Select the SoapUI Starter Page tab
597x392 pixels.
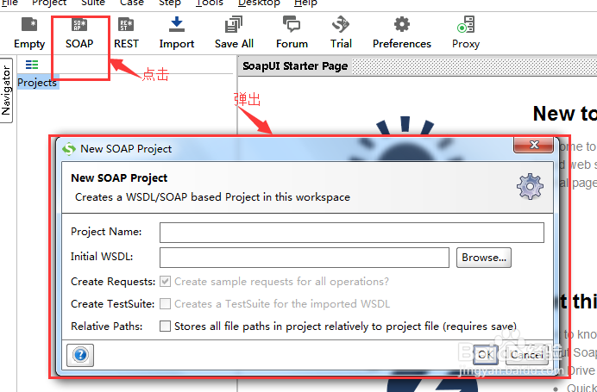pos(295,66)
